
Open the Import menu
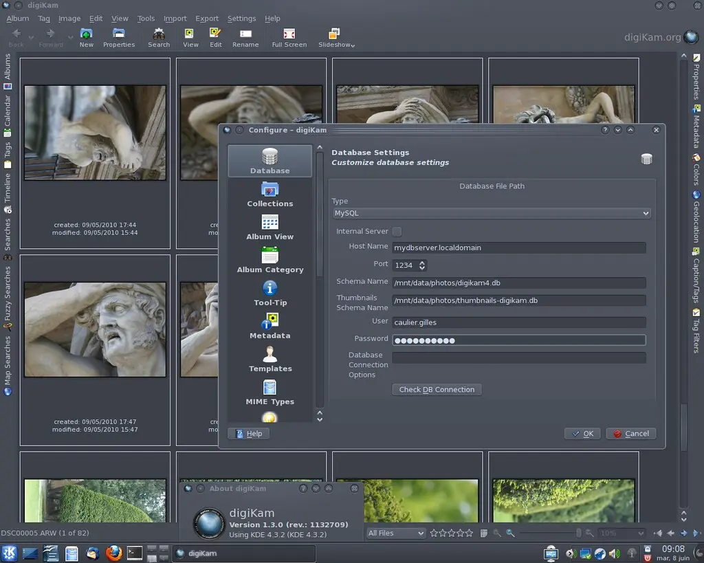pos(175,19)
